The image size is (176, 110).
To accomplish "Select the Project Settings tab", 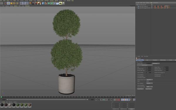I will tap(140, 60).
